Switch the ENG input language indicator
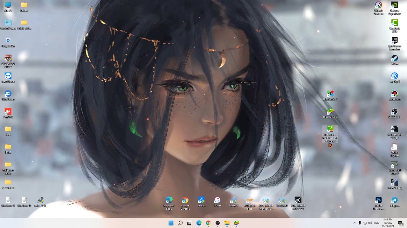The height and width of the screenshot is (228, 407). (x=376, y=223)
